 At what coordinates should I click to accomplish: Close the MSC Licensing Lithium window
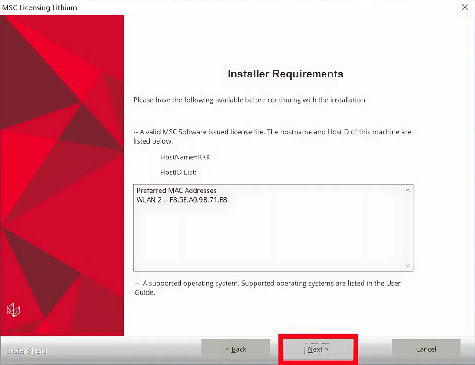(465, 7)
